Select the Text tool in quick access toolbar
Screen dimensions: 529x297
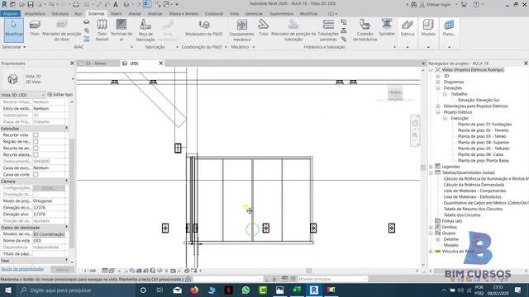(116, 4)
